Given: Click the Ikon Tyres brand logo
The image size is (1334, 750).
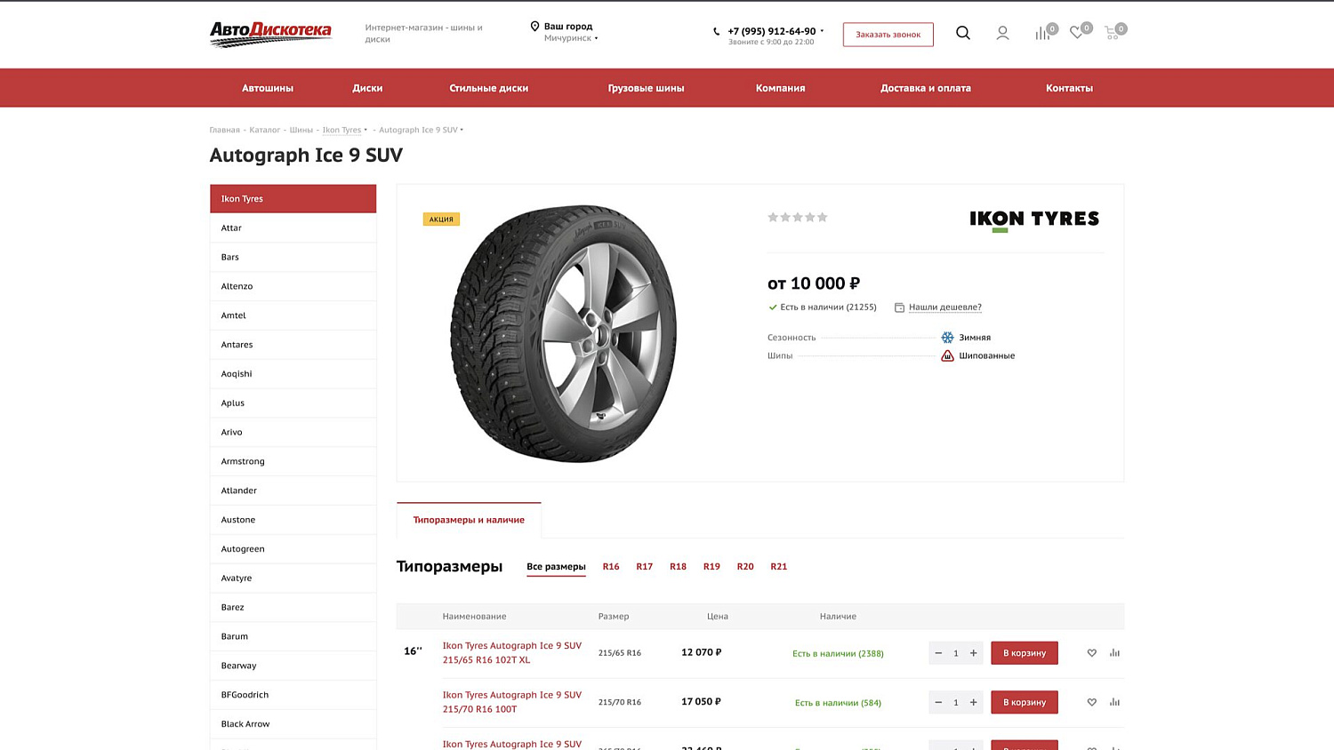Looking at the screenshot, I should [1034, 219].
